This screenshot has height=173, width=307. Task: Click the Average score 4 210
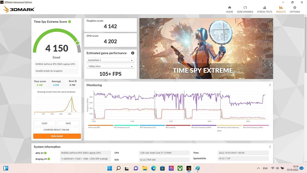56,85
